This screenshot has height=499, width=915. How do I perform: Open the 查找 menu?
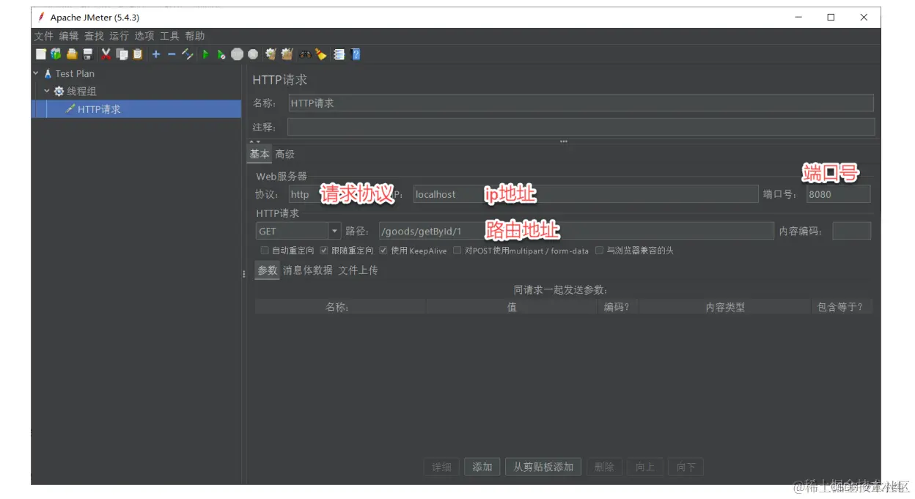point(94,36)
